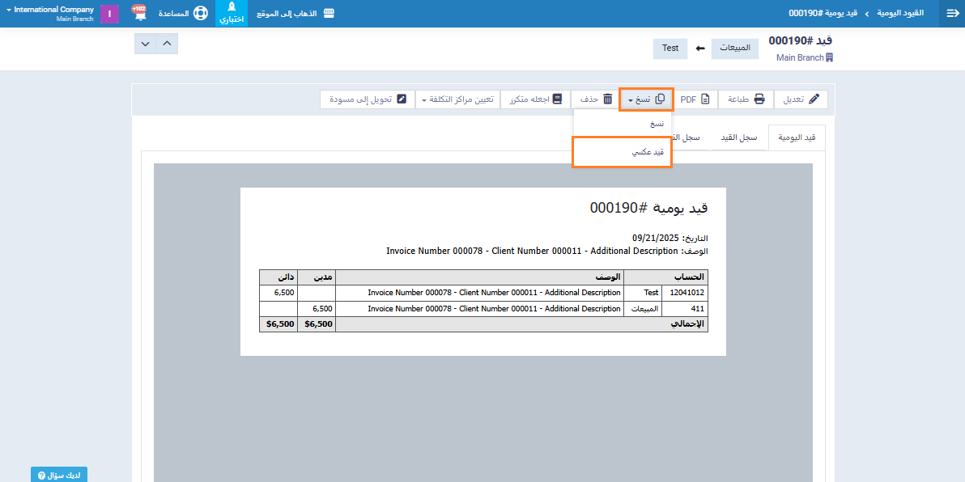
Task: Open the journal entries breadcrumb (القيود اليومية)
Action: point(900,14)
